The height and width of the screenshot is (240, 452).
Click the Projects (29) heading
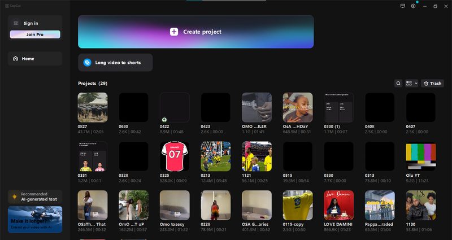coord(93,84)
